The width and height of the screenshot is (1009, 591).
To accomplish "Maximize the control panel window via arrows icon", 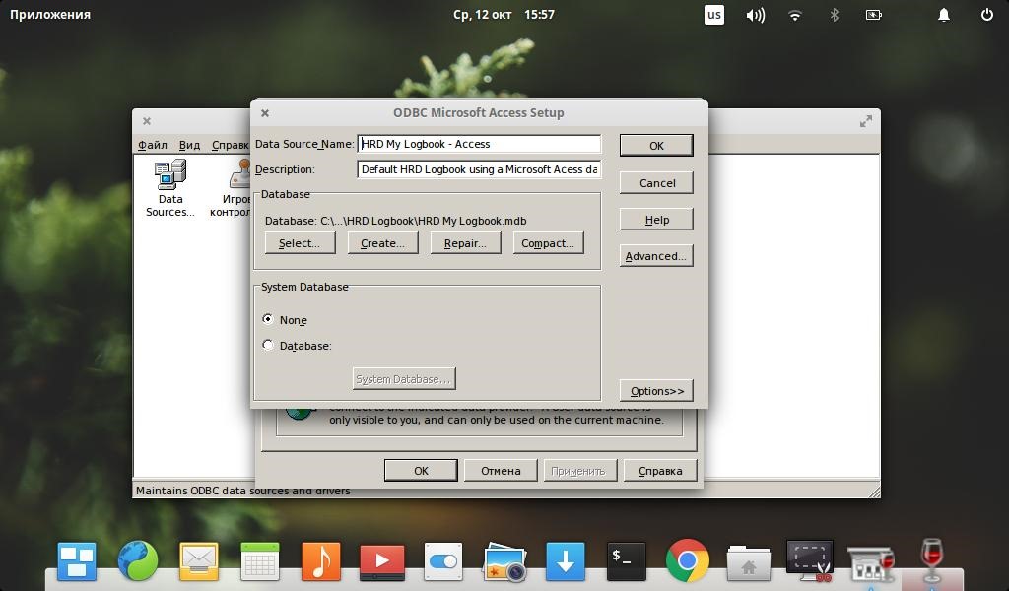I will (x=866, y=121).
